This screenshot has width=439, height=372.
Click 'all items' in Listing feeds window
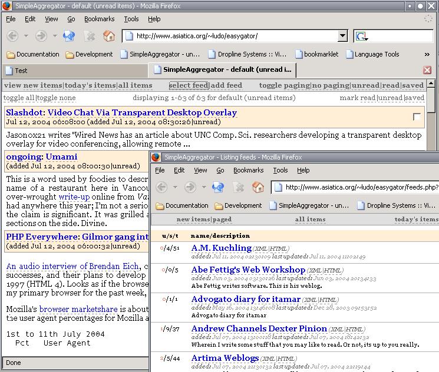(310, 220)
